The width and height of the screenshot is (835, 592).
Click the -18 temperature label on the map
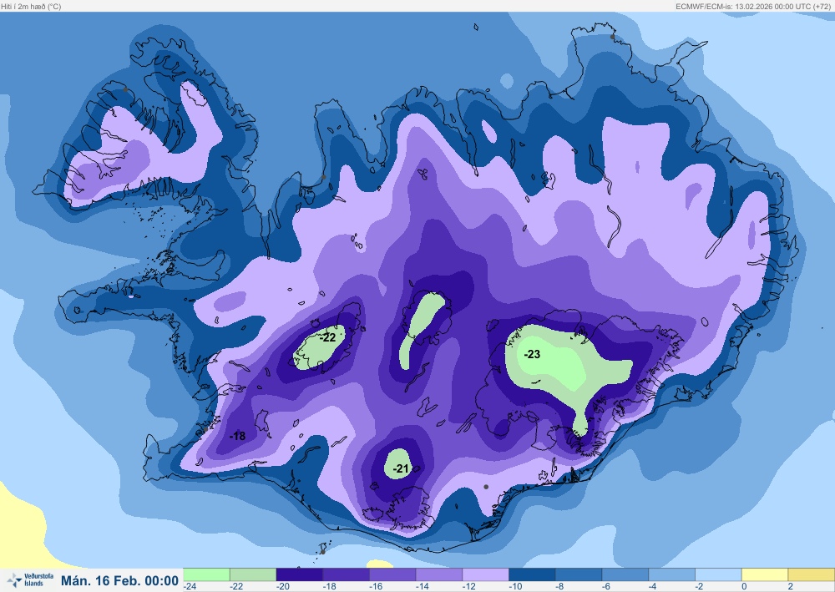point(237,436)
